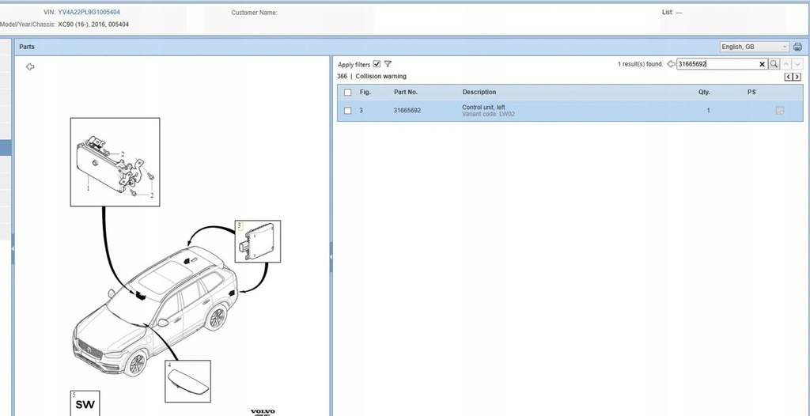Open the English, GB language dropdown
The image size is (810, 416).
pyautogui.click(x=754, y=47)
